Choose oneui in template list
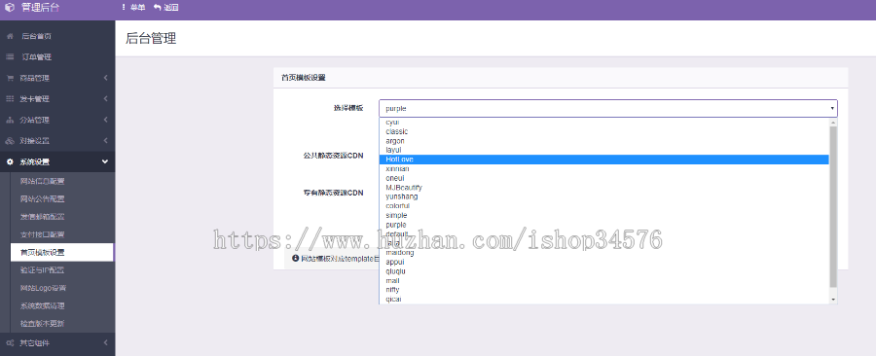876x356 pixels. point(603,178)
